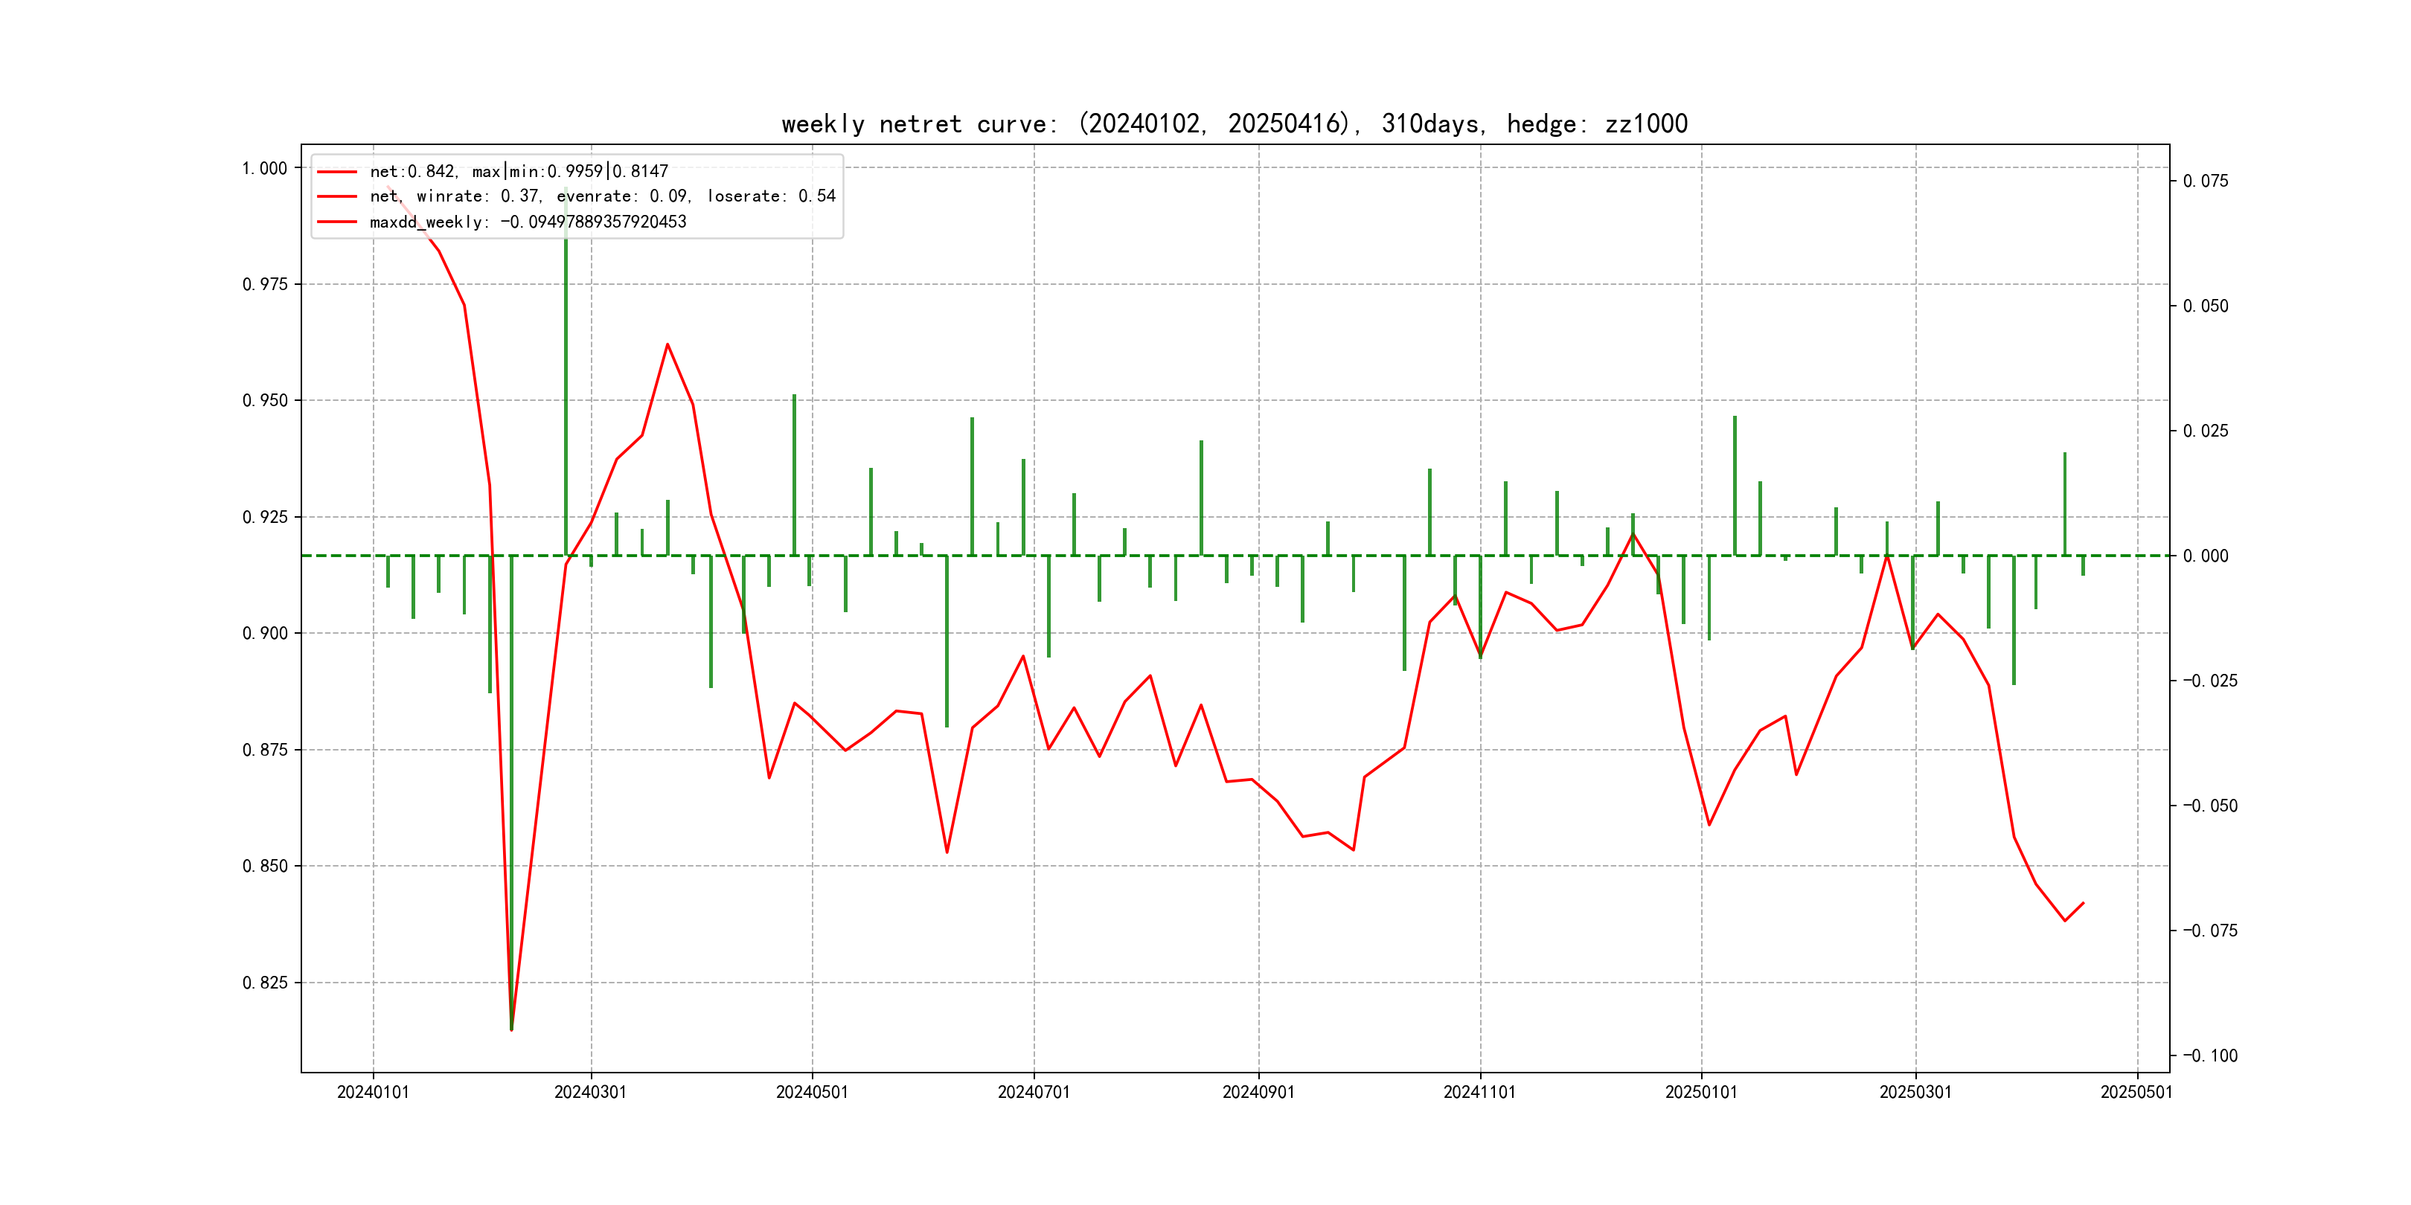The image size is (2411, 1205).
Task: Click right y-axis tick label 0.000
Action: click(x=2205, y=556)
